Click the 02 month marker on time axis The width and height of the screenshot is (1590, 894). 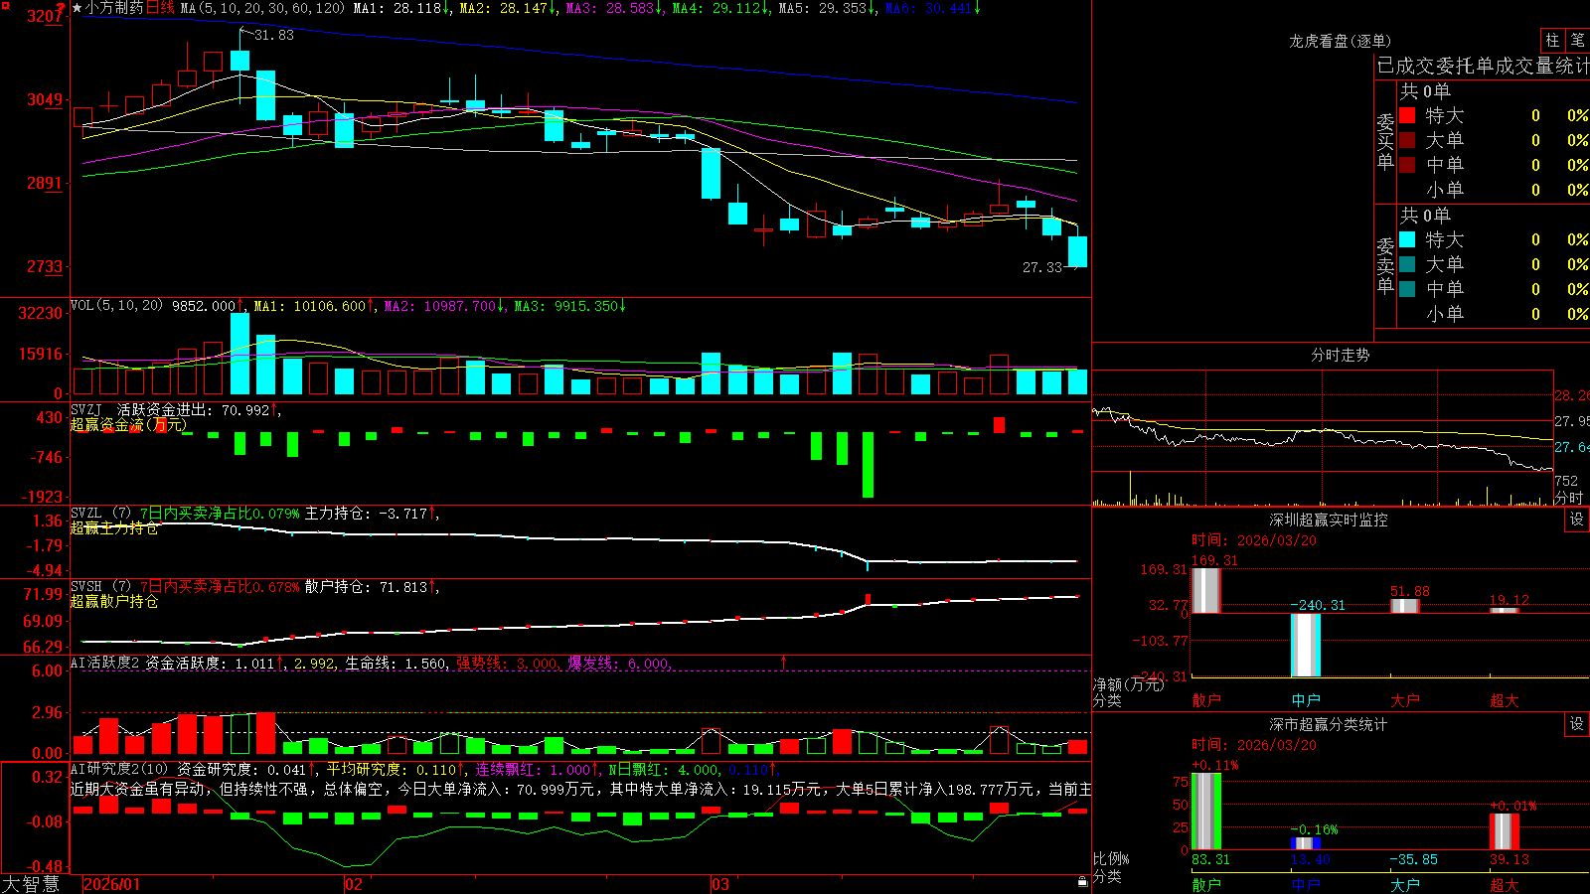tap(354, 884)
